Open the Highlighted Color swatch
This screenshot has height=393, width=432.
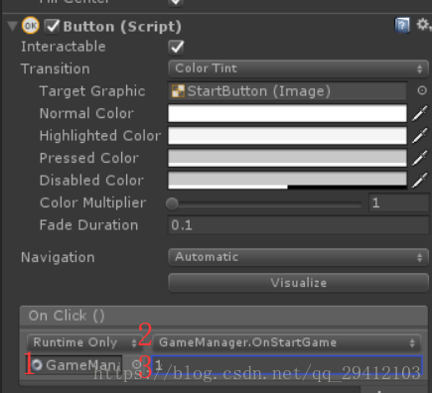(287, 136)
